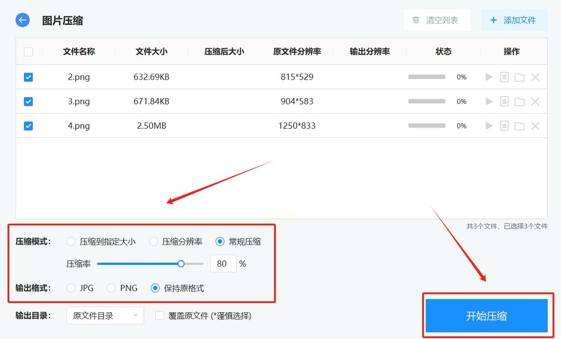Open details document icon for 4.png

tap(504, 126)
